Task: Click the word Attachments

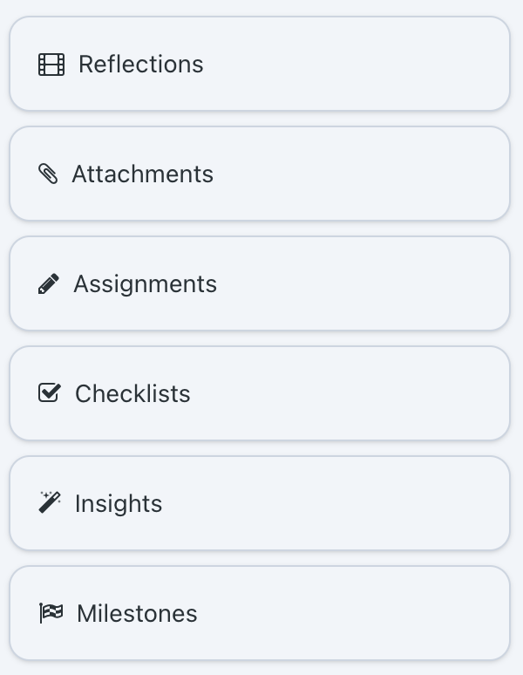Action: point(142,174)
